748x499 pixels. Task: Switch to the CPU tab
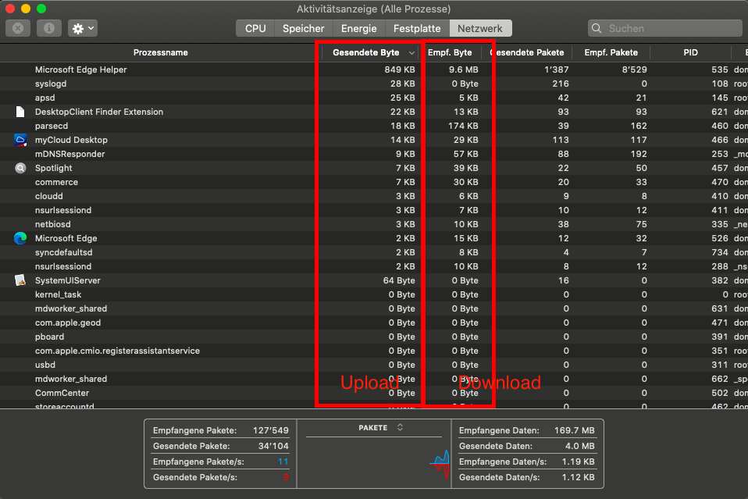tap(255, 28)
